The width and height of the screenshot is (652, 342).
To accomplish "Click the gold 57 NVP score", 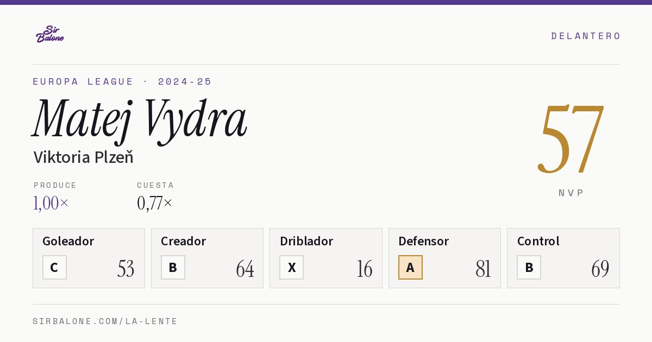I will coord(571,138).
